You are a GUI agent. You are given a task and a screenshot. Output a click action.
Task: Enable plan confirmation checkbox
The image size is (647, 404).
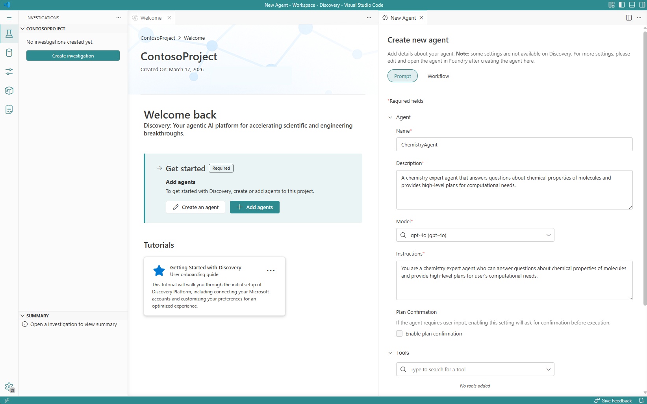(399, 334)
